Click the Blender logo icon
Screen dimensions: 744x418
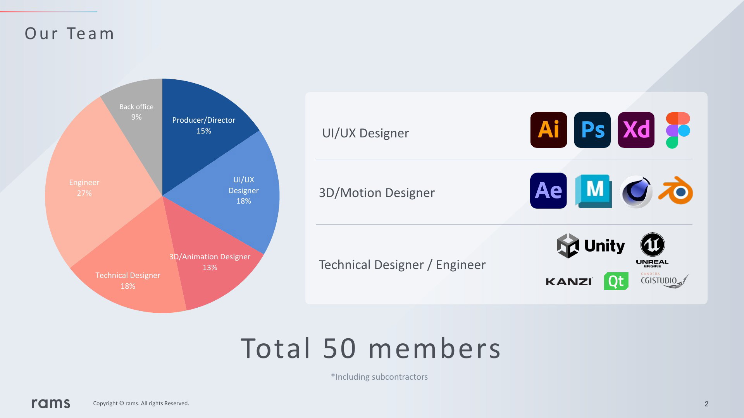676,190
